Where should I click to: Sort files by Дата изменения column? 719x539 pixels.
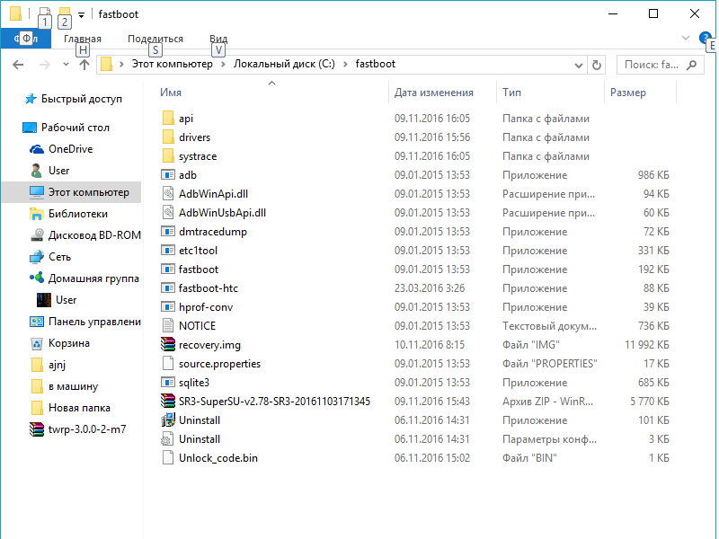[x=434, y=93]
